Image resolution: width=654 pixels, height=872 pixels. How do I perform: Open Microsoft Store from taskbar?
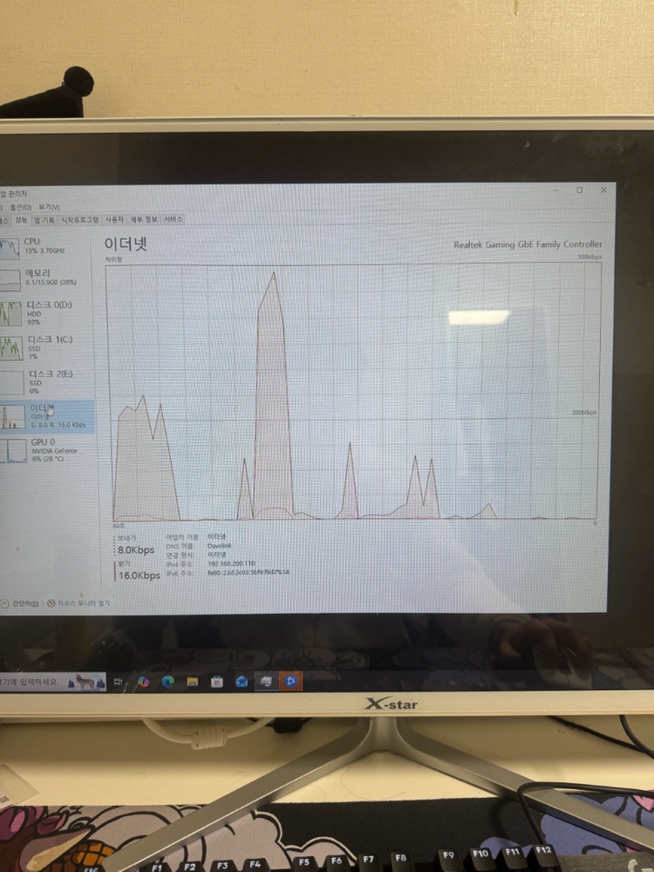(x=217, y=681)
